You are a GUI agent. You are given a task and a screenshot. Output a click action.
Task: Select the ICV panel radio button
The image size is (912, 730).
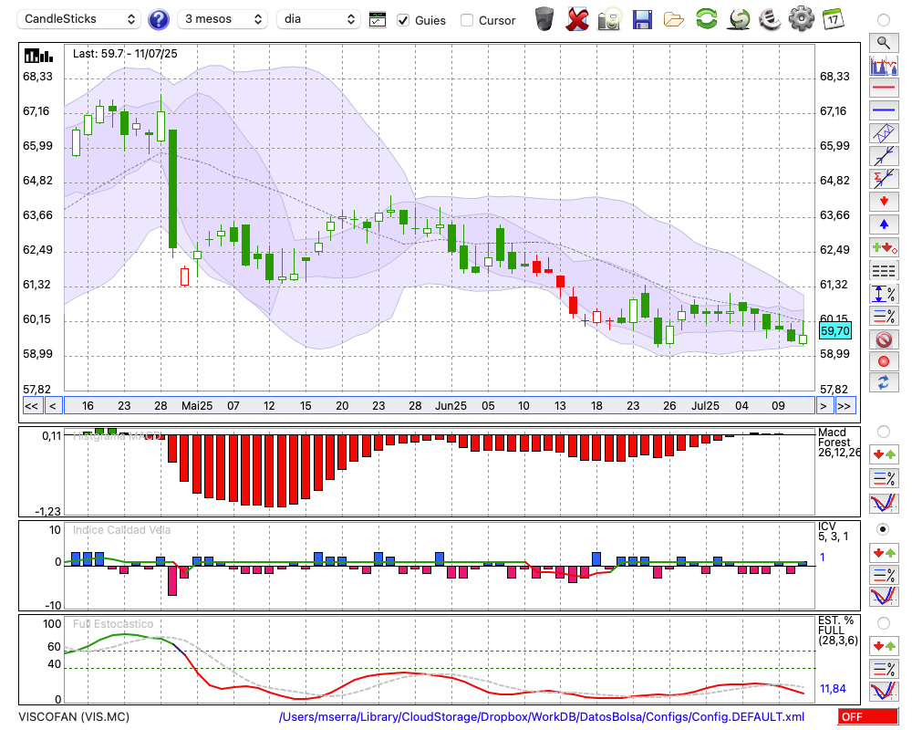(884, 529)
